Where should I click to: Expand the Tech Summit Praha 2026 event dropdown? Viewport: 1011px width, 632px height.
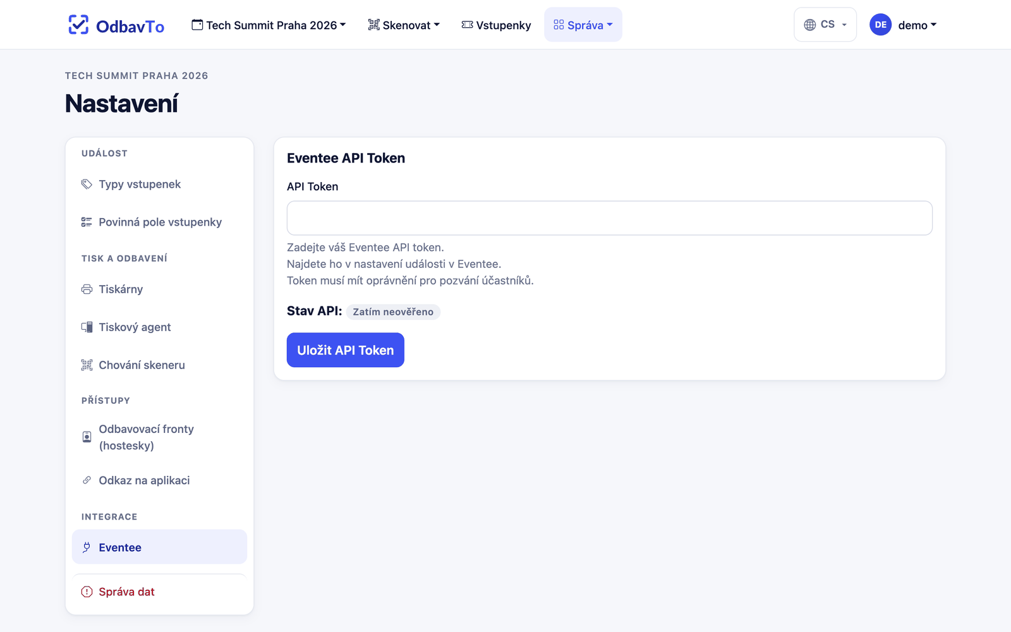[x=269, y=25]
